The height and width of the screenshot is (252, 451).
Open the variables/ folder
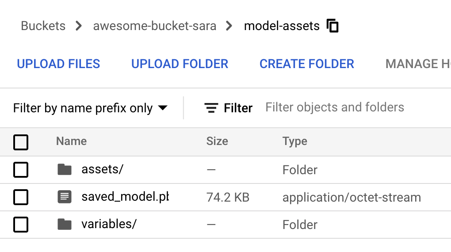pos(109,224)
